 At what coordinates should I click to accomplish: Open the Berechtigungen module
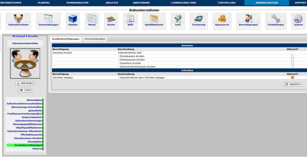click(248, 21)
